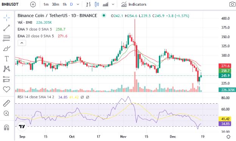Click the 41.42 yellow RSI label

225,119
